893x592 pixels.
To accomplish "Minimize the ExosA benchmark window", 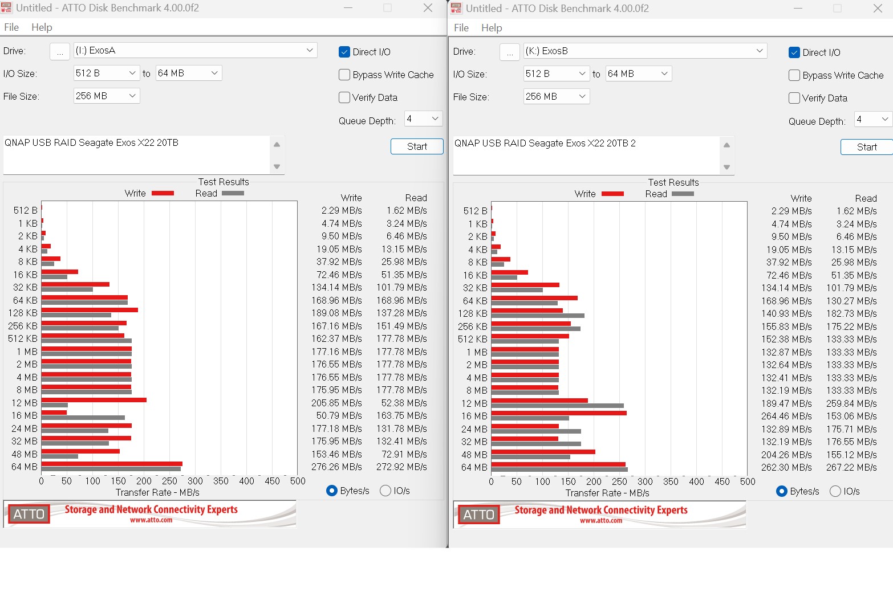I will point(348,8).
